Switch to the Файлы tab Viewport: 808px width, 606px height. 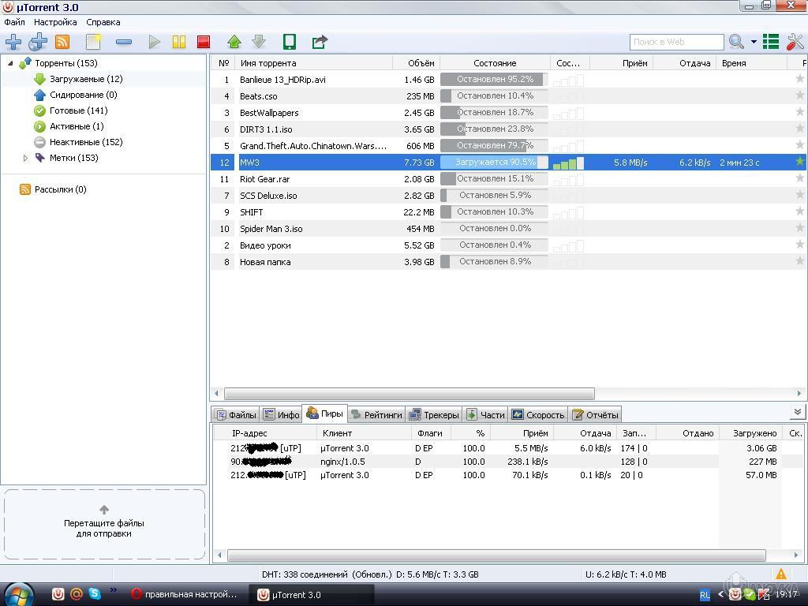[236, 414]
